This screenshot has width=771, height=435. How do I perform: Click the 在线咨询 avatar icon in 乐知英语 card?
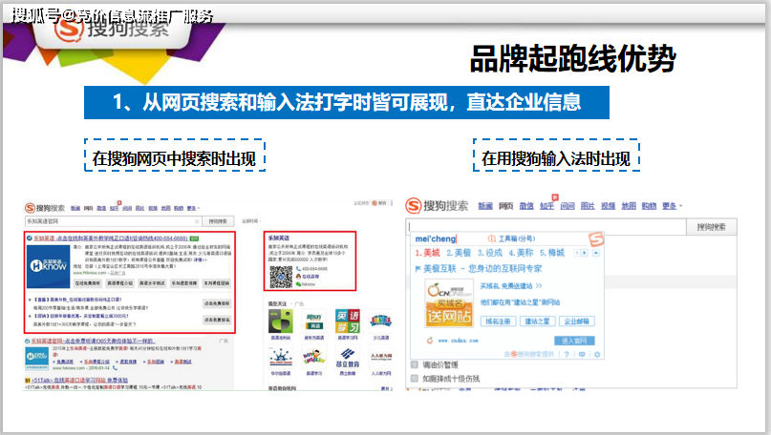click(298, 277)
